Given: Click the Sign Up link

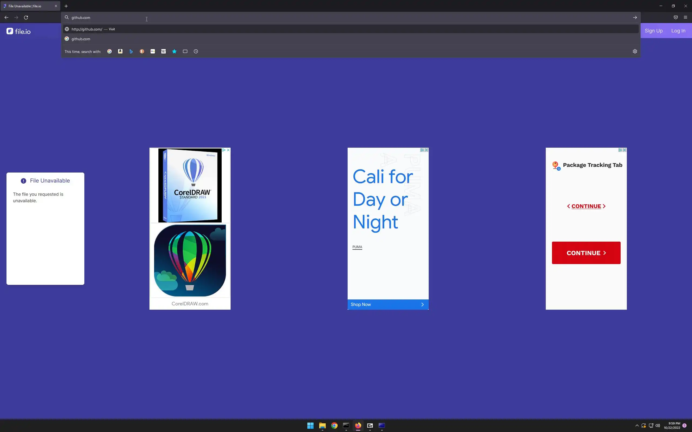Looking at the screenshot, I should 653,31.
